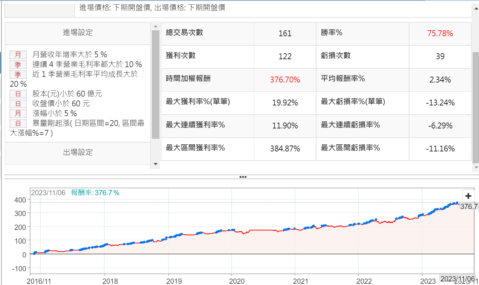Click the 2020 label on the chart's time axis
The image size is (479, 285).
(x=237, y=281)
